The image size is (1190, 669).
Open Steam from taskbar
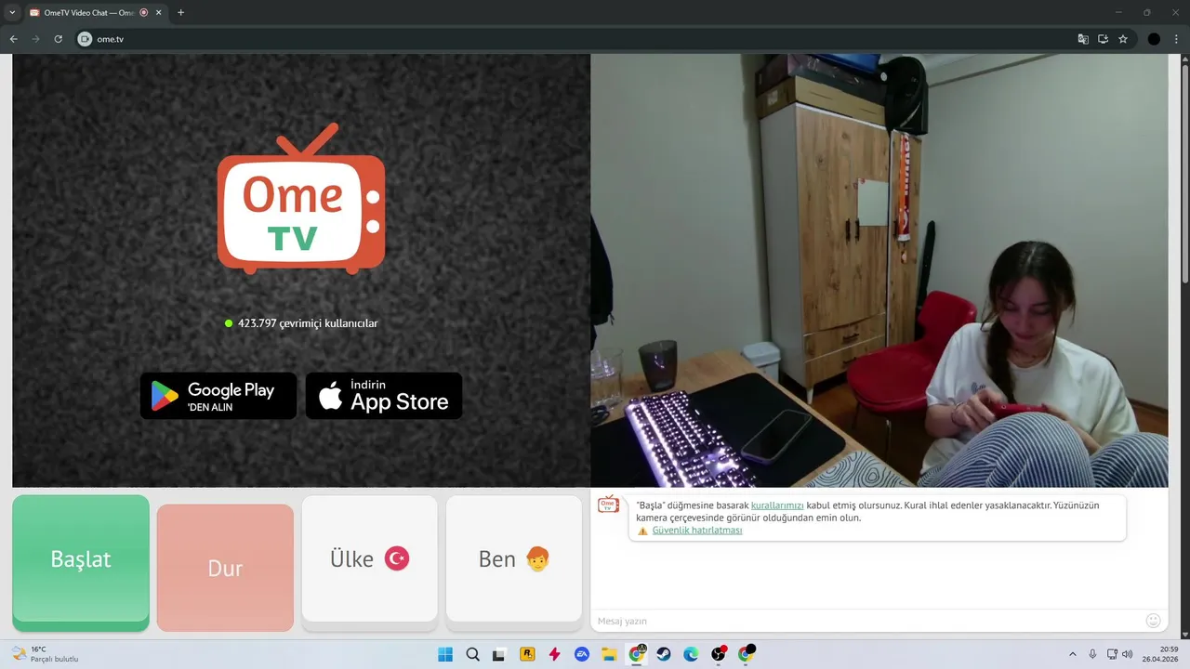pos(664,654)
